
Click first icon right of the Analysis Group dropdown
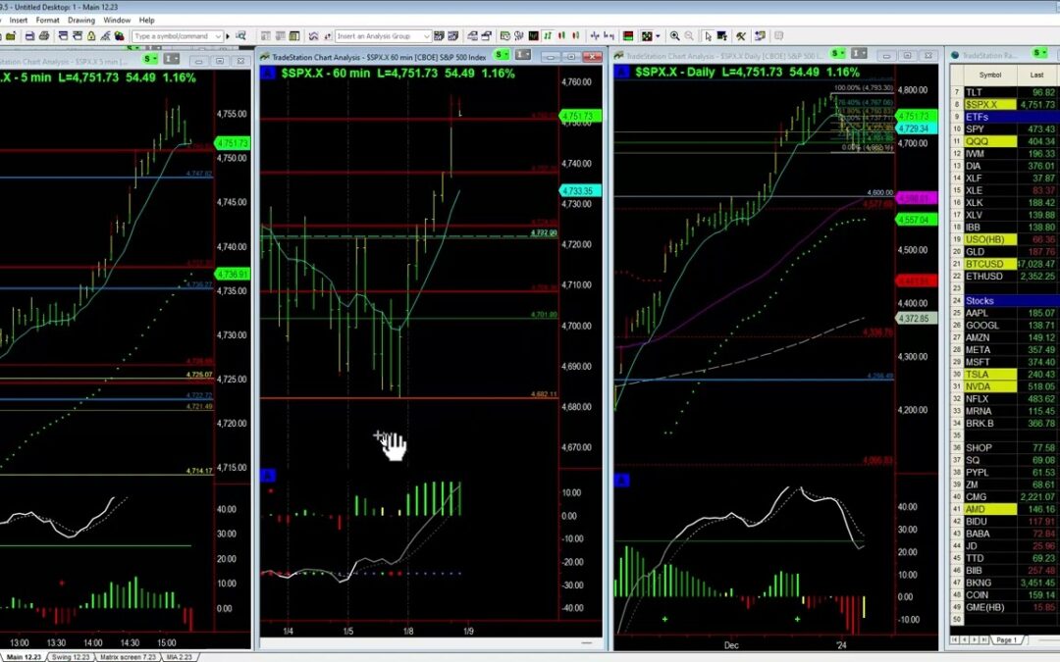[439, 36]
